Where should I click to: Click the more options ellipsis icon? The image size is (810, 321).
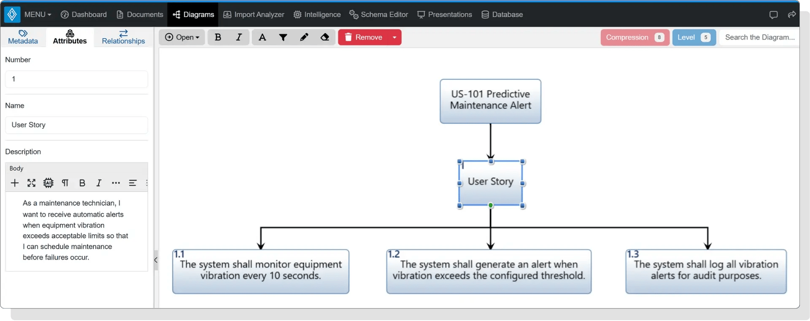tap(116, 183)
